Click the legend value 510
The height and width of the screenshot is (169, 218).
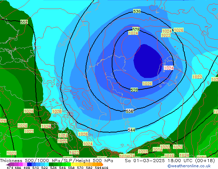point(36,168)
